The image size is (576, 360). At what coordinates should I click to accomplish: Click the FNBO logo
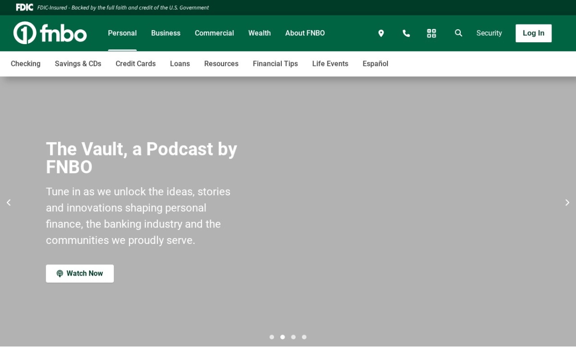click(50, 33)
